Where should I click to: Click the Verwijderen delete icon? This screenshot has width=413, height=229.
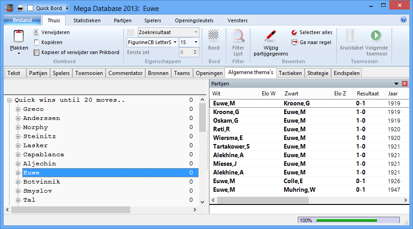click(36, 32)
